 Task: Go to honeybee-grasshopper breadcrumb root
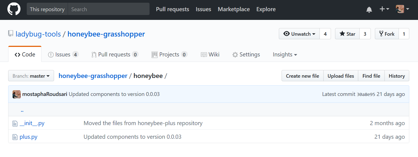[93, 76]
